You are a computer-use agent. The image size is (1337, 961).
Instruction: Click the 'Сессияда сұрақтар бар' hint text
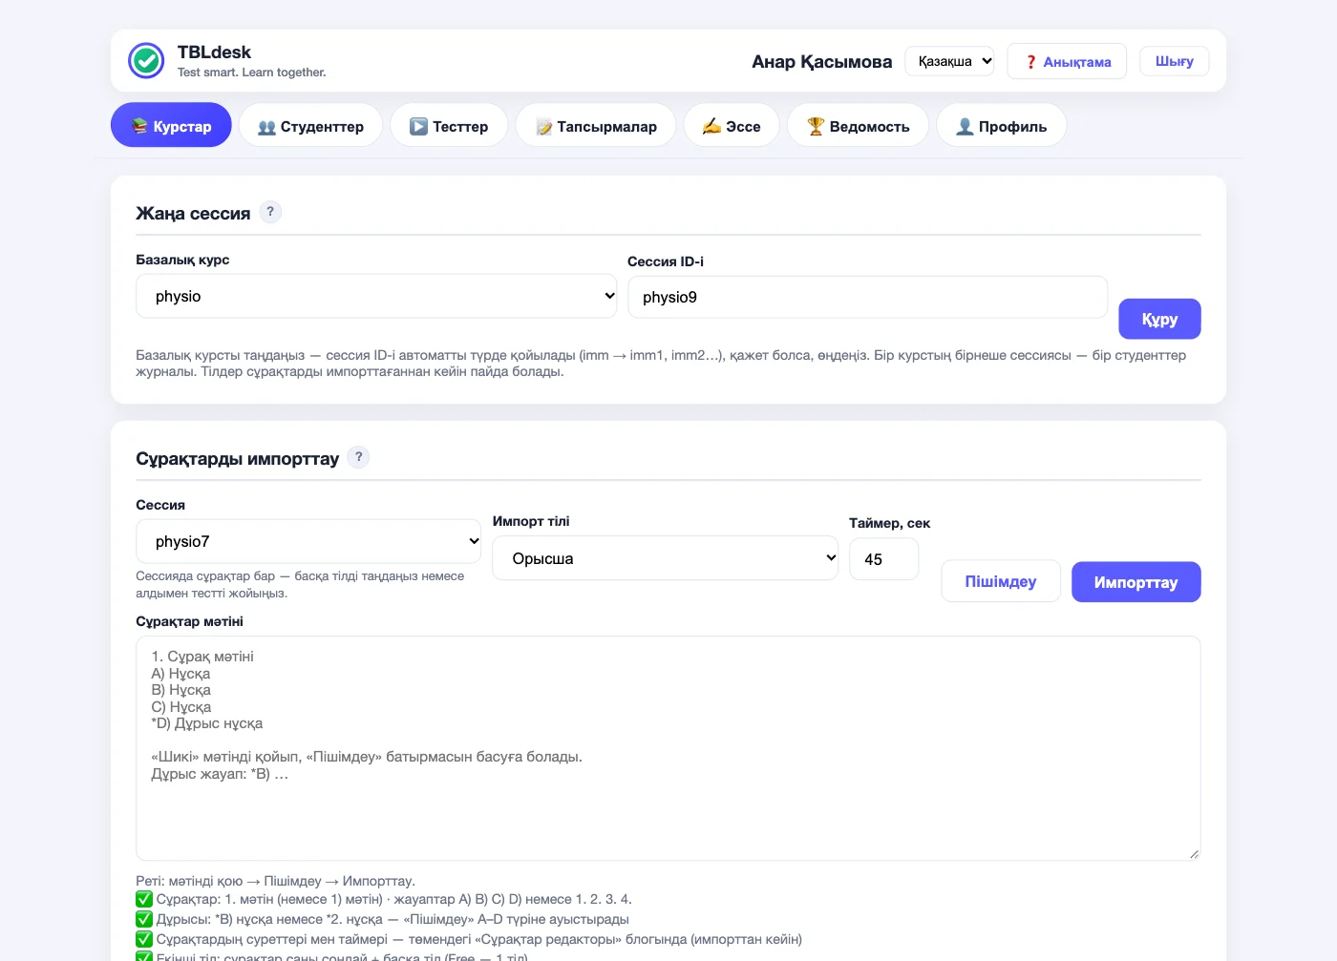coord(300,584)
